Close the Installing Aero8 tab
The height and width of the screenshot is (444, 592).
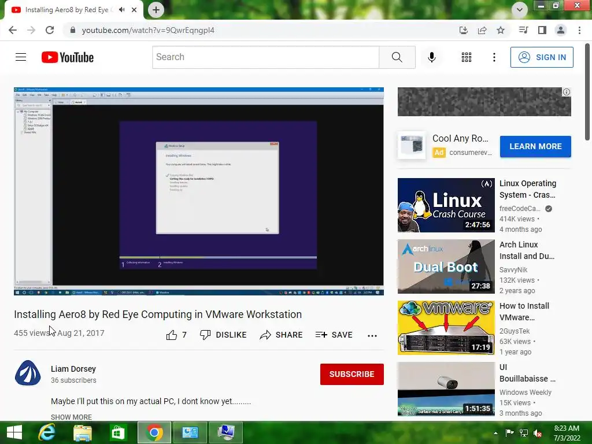click(134, 10)
